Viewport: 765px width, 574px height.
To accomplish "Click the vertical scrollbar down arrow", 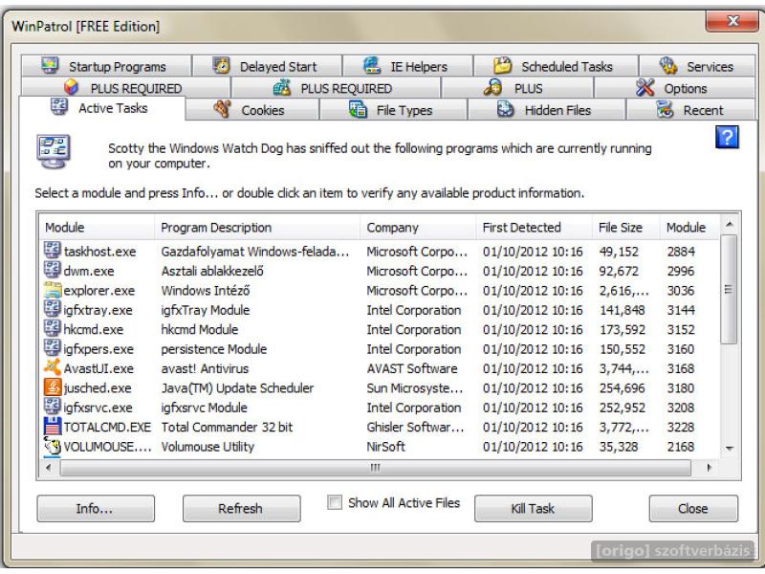I will point(730,448).
